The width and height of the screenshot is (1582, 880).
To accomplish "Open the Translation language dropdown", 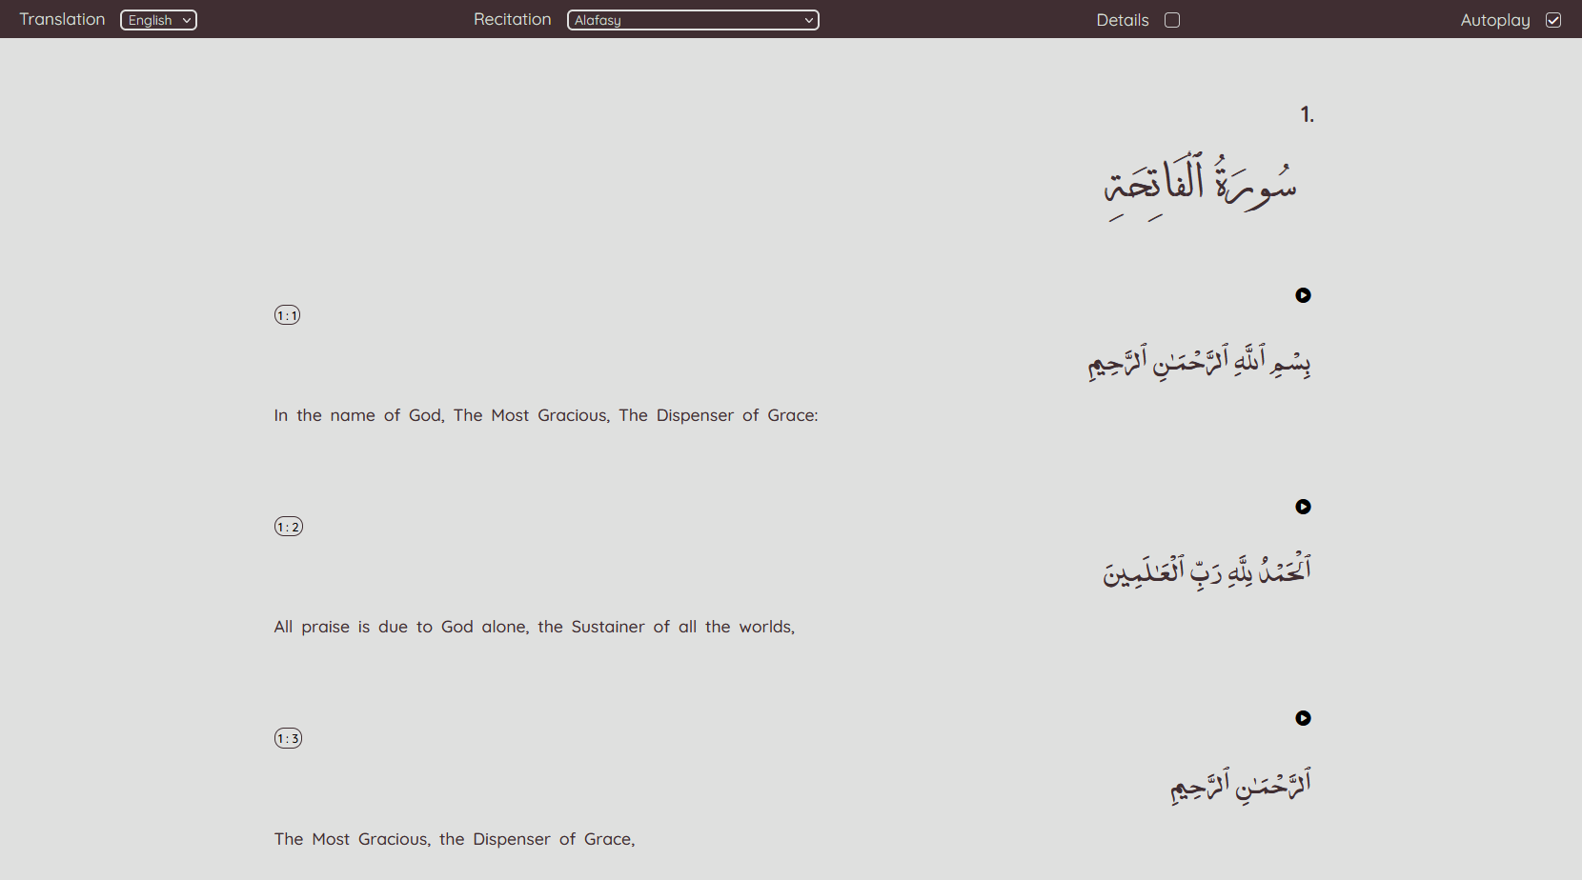I will pyautogui.click(x=158, y=20).
